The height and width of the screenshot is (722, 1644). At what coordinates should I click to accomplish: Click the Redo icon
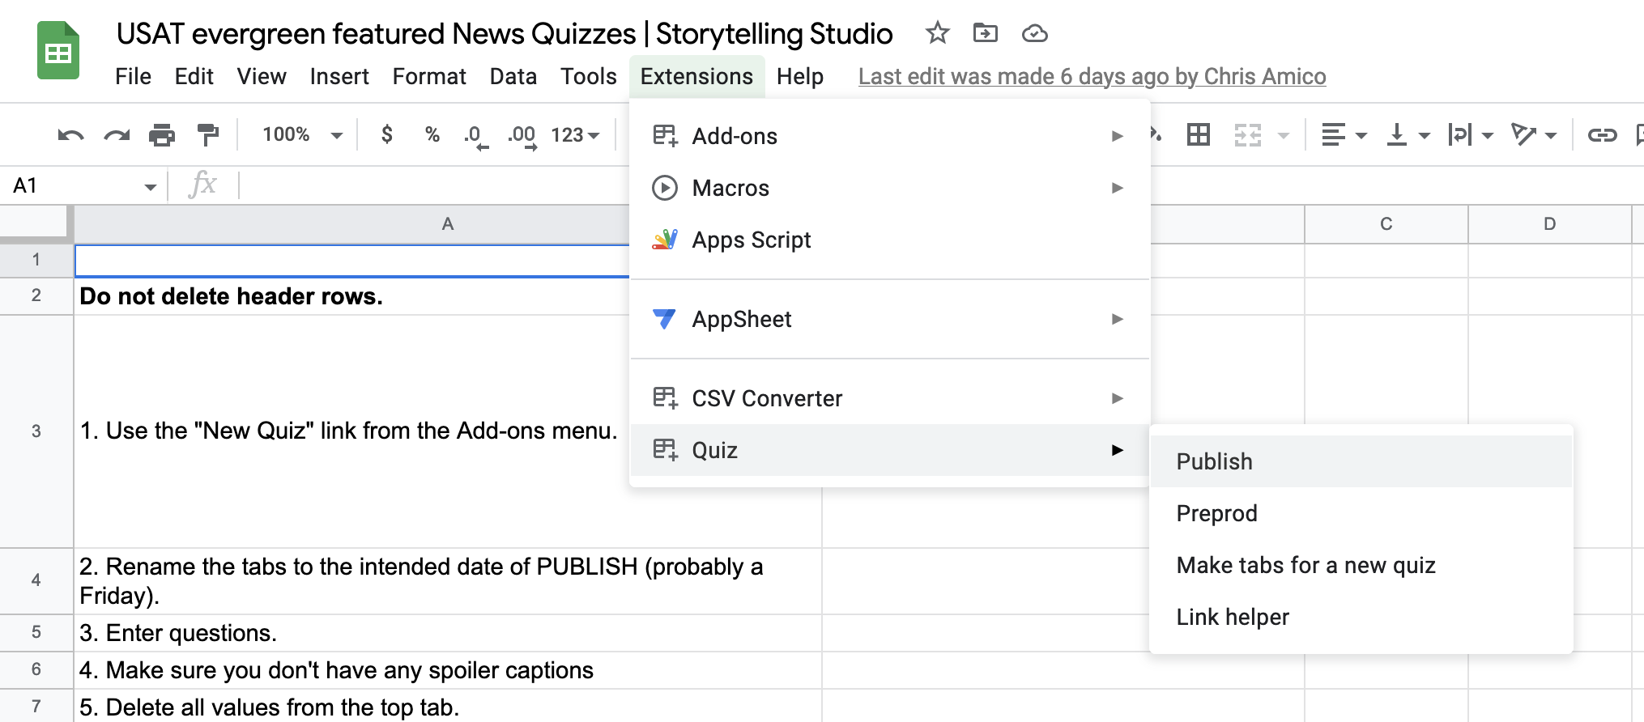[117, 134]
